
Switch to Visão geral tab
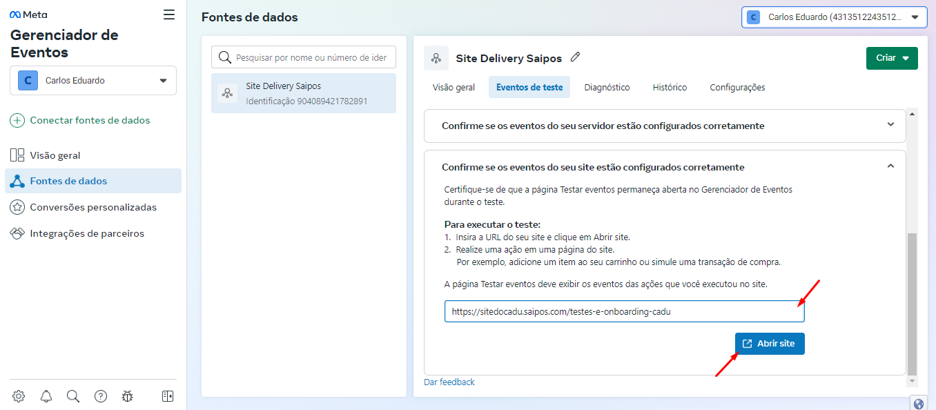pyautogui.click(x=454, y=88)
